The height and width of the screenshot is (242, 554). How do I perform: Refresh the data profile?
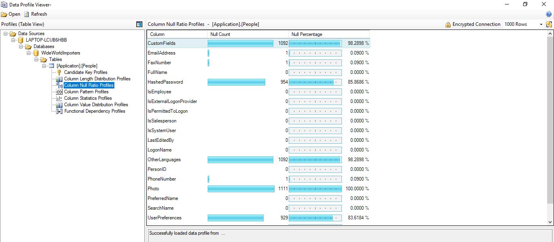pyautogui.click(x=36, y=14)
